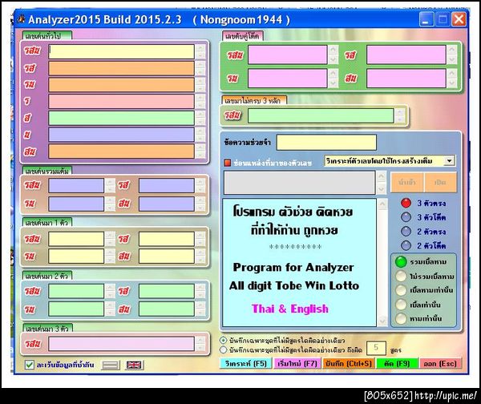The width and height of the screenshot is (481, 404).
Task: Select the บันทึกเฉพาะชุด radio ending with ถึงผิด
Action: pos(224,349)
